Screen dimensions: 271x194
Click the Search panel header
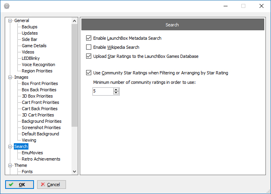coord(173,25)
